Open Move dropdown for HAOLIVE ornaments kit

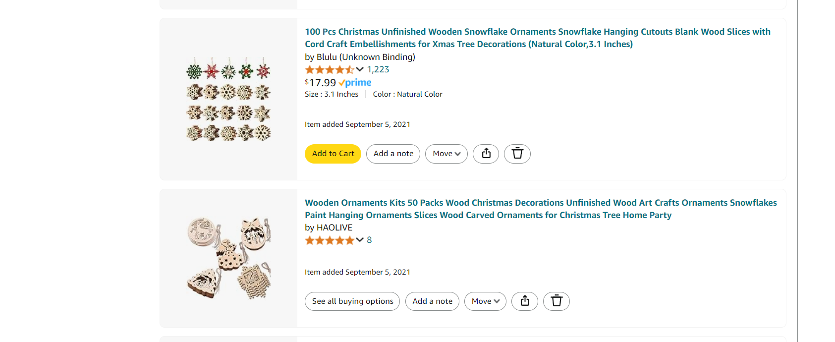coord(486,301)
